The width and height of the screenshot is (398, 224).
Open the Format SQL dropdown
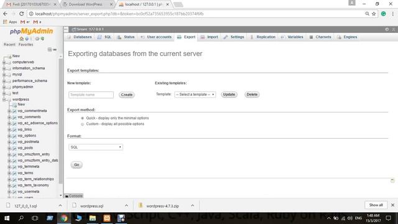click(x=96, y=147)
